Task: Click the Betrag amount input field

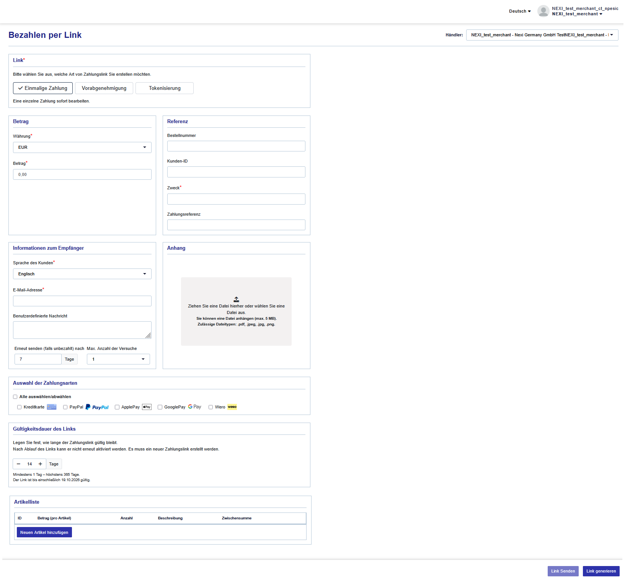Action: 82,174
